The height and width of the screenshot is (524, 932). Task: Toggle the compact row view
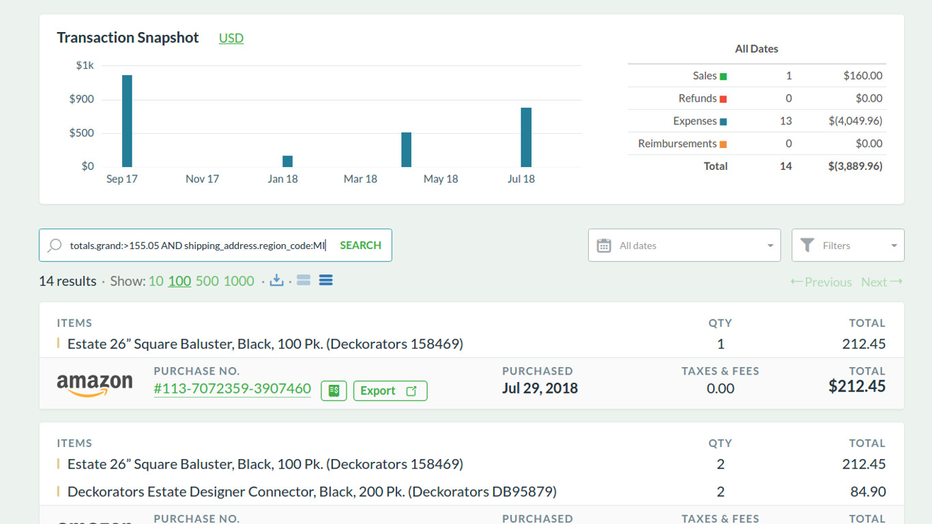303,279
